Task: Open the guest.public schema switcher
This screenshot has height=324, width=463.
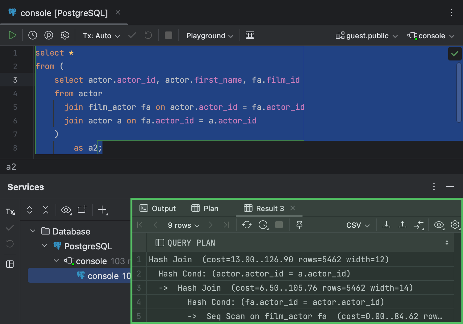Action: point(366,35)
